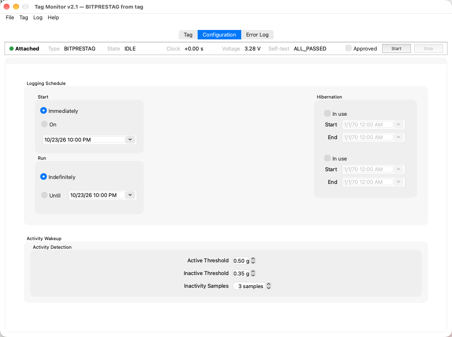The width and height of the screenshot is (452, 337).
Task: Click the Inactive Threshold stepper arrows
Action: tap(253, 273)
